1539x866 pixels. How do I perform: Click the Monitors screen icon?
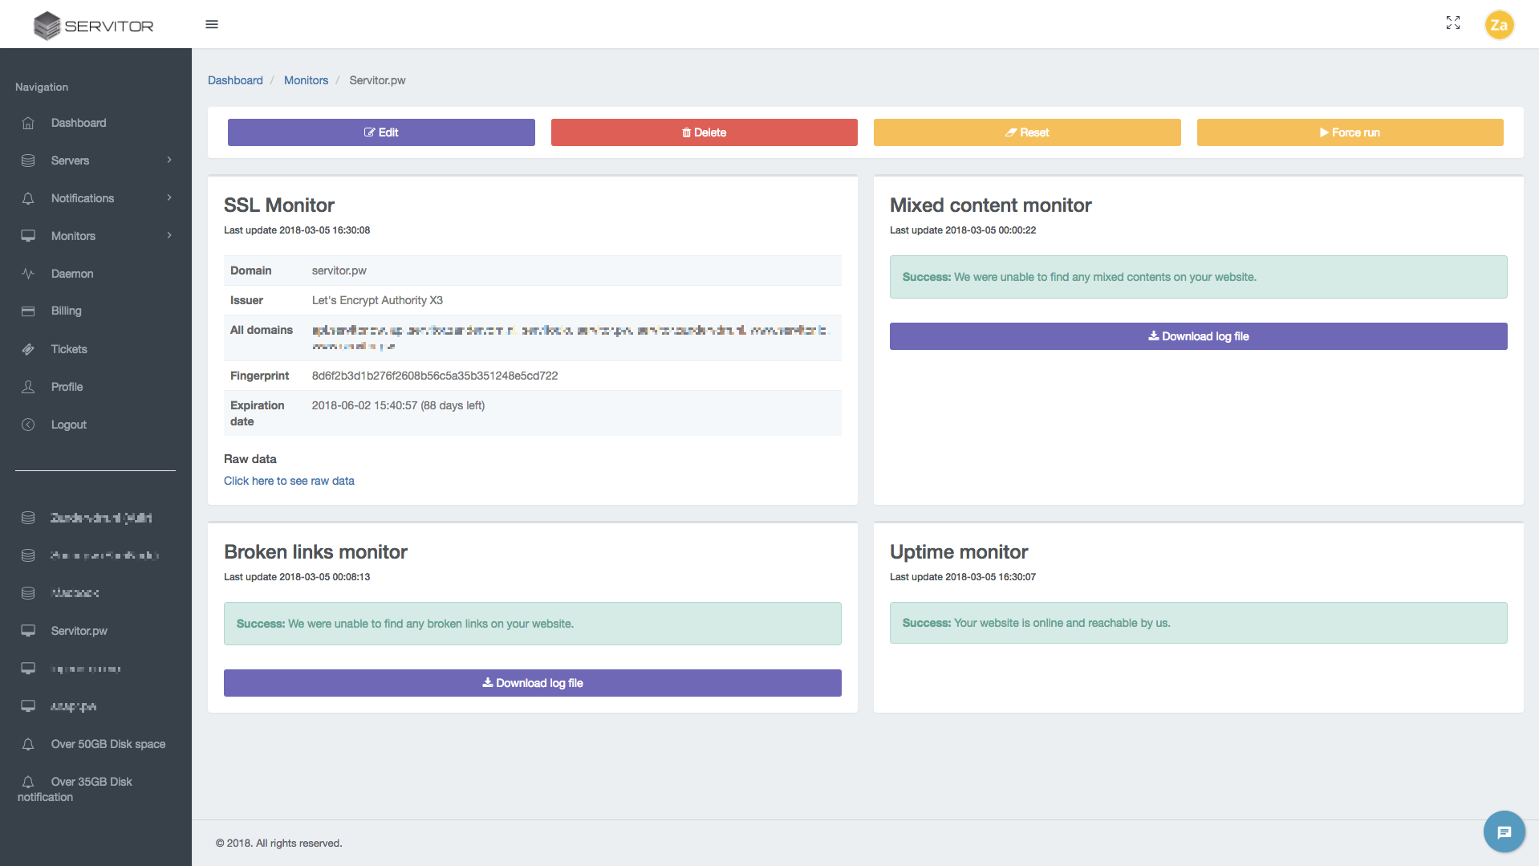(x=28, y=236)
